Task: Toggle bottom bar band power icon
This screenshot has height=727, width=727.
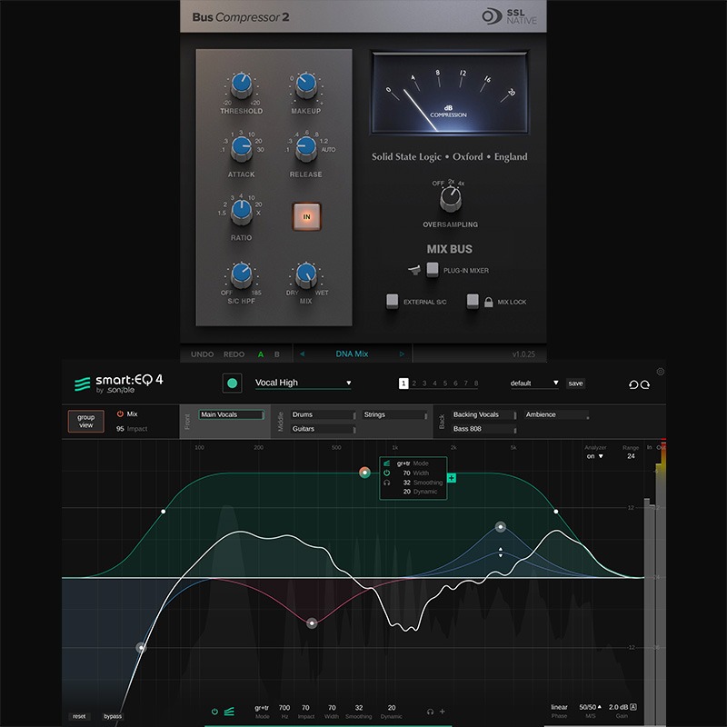Action: click(x=214, y=712)
